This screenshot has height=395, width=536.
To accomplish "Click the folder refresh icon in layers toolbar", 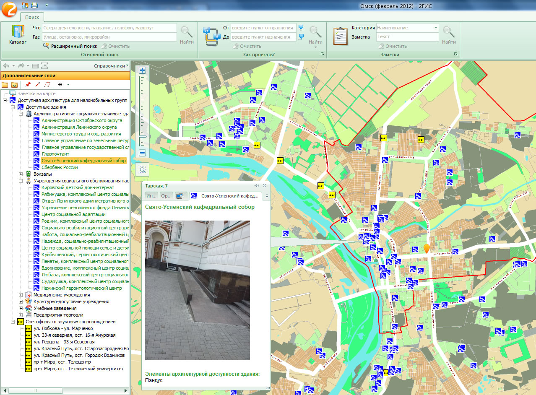I will (x=14, y=84).
